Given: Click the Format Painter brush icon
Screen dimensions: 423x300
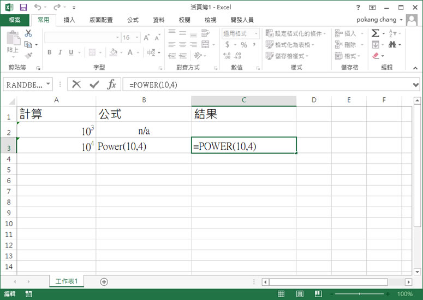Looking at the screenshot, I should point(28,56).
